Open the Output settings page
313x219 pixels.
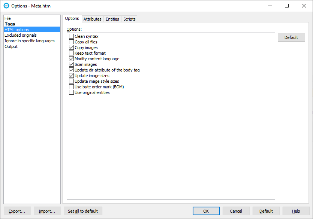(x=32, y=46)
